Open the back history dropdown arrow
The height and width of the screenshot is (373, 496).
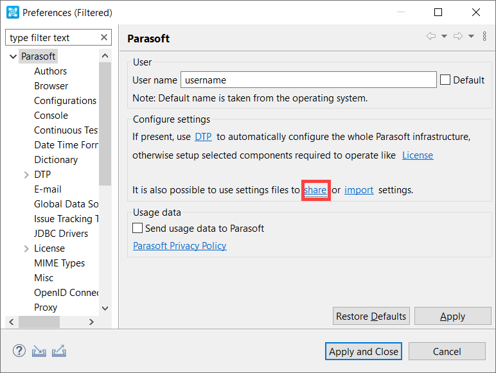pos(444,36)
